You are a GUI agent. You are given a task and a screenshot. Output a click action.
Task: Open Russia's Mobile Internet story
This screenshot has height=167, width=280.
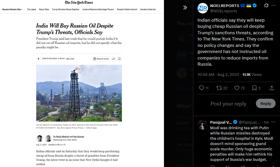point(127,9)
